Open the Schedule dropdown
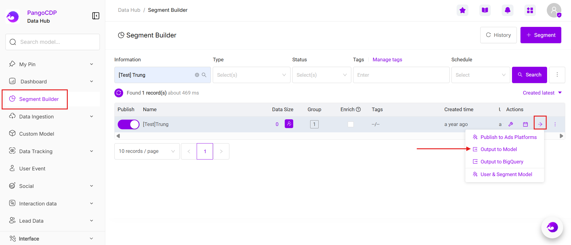The height and width of the screenshot is (245, 571). tap(481, 75)
